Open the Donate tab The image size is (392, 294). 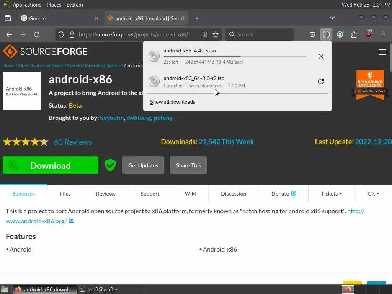pyautogui.click(x=284, y=194)
